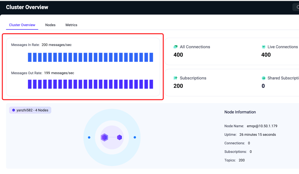The height and width of the screenshot is (174, 299).
Task: Click the All Connections card icon
Action: pos(176,47)
